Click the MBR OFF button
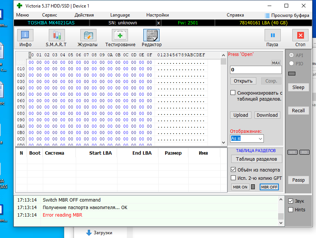 click(x=269, y=187)
